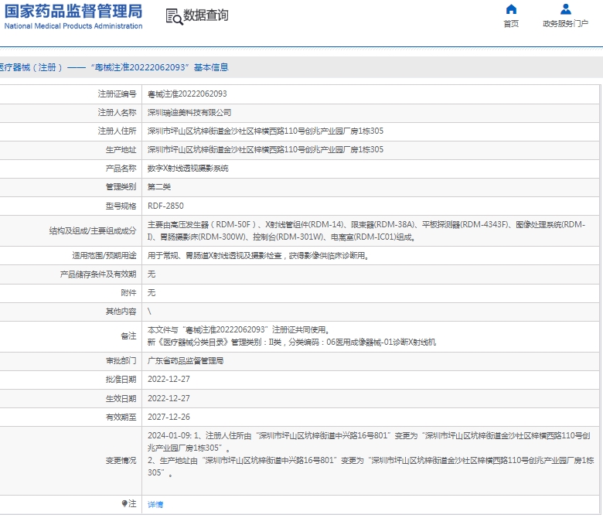Image resolution: width=603 pixels, height=518 pixels.
Task: Open the 国家药品监督管理局 logo
Action: (x=73, y=12)
